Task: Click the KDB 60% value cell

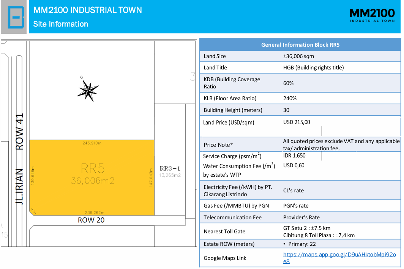Action: 288,83
